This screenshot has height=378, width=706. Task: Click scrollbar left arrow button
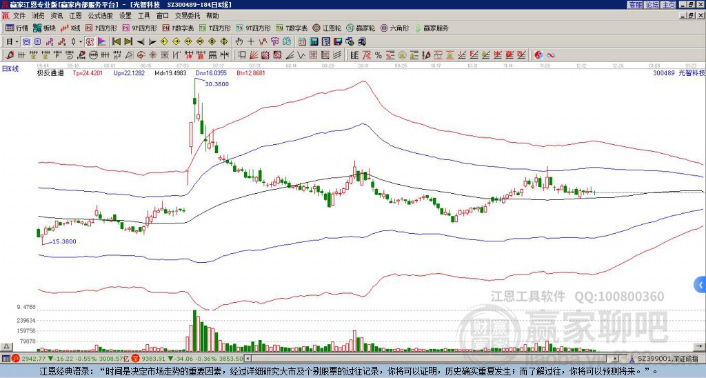point(248,359)
